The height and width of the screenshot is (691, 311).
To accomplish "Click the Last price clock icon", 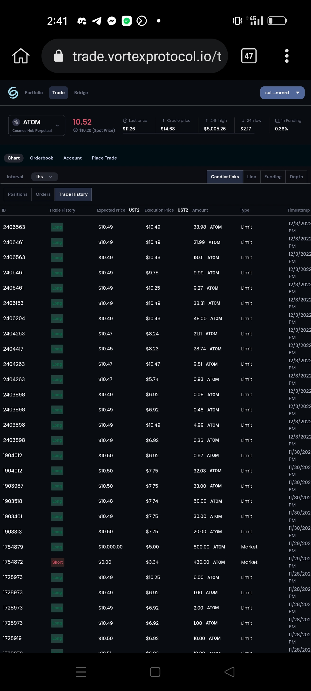I will click(125, 121).
